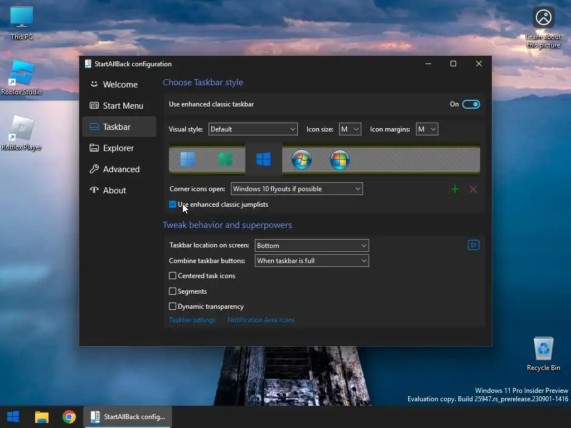571x428 pixels.
Task: Open the Visual style dropdown
Action: (253, 129)
